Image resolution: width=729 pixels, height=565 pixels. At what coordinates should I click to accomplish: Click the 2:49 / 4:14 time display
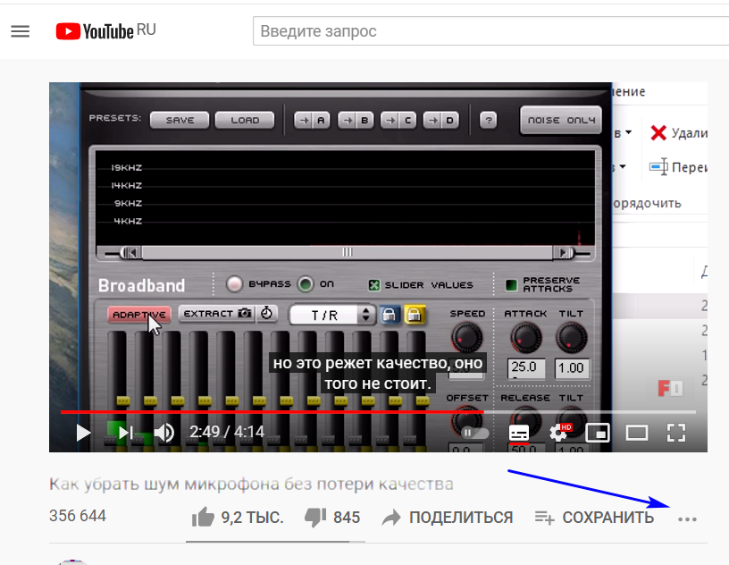pyautogui.click(x=227, y=433)
